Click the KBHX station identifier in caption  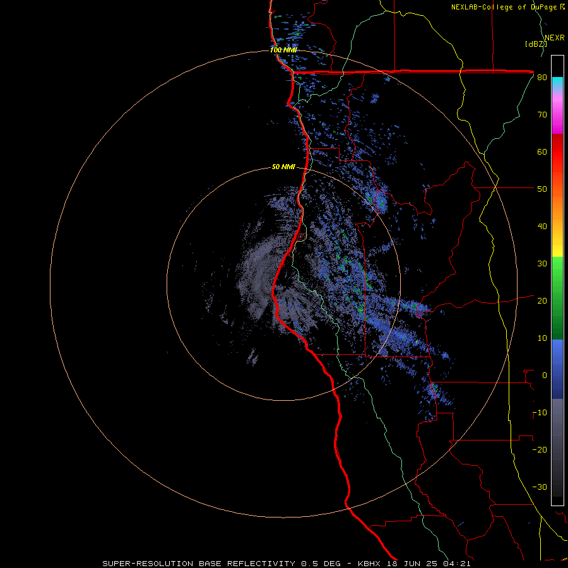point(369,564)
